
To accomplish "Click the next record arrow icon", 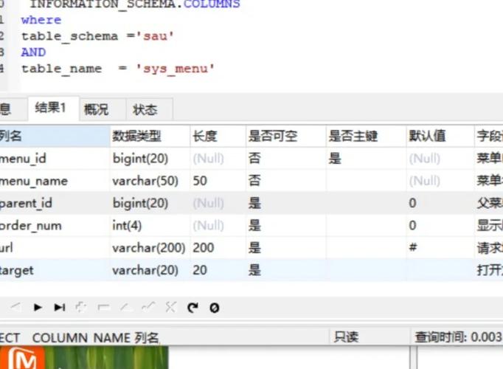I will click(38, 307).
